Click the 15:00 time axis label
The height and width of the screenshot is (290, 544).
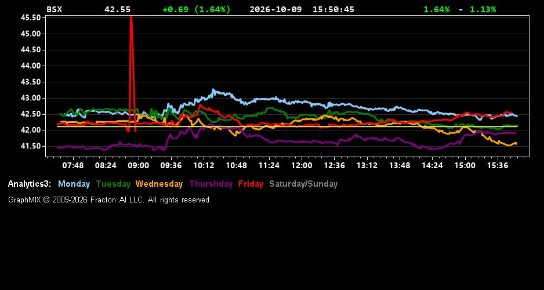click(x=465, y=165)
